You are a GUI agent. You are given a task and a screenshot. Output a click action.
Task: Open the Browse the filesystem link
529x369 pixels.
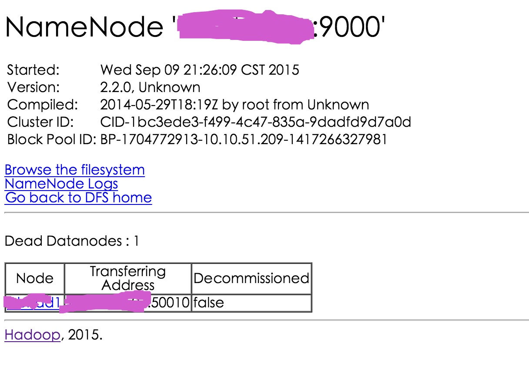click(74, 170)
